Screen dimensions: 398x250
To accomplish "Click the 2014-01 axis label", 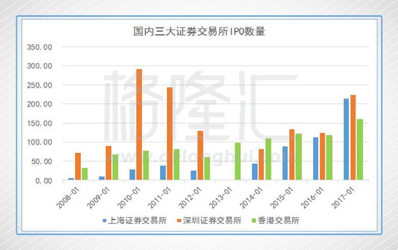I will (251, 198).
